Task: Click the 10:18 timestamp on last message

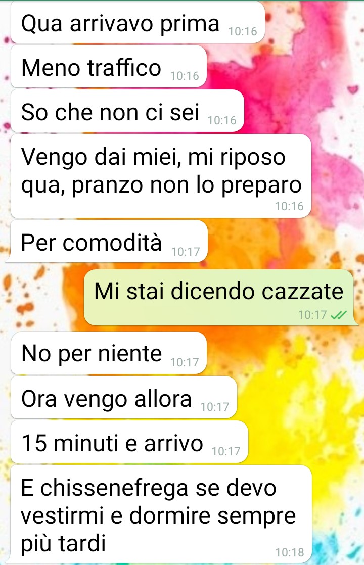Action: click(x=290, y=552)
